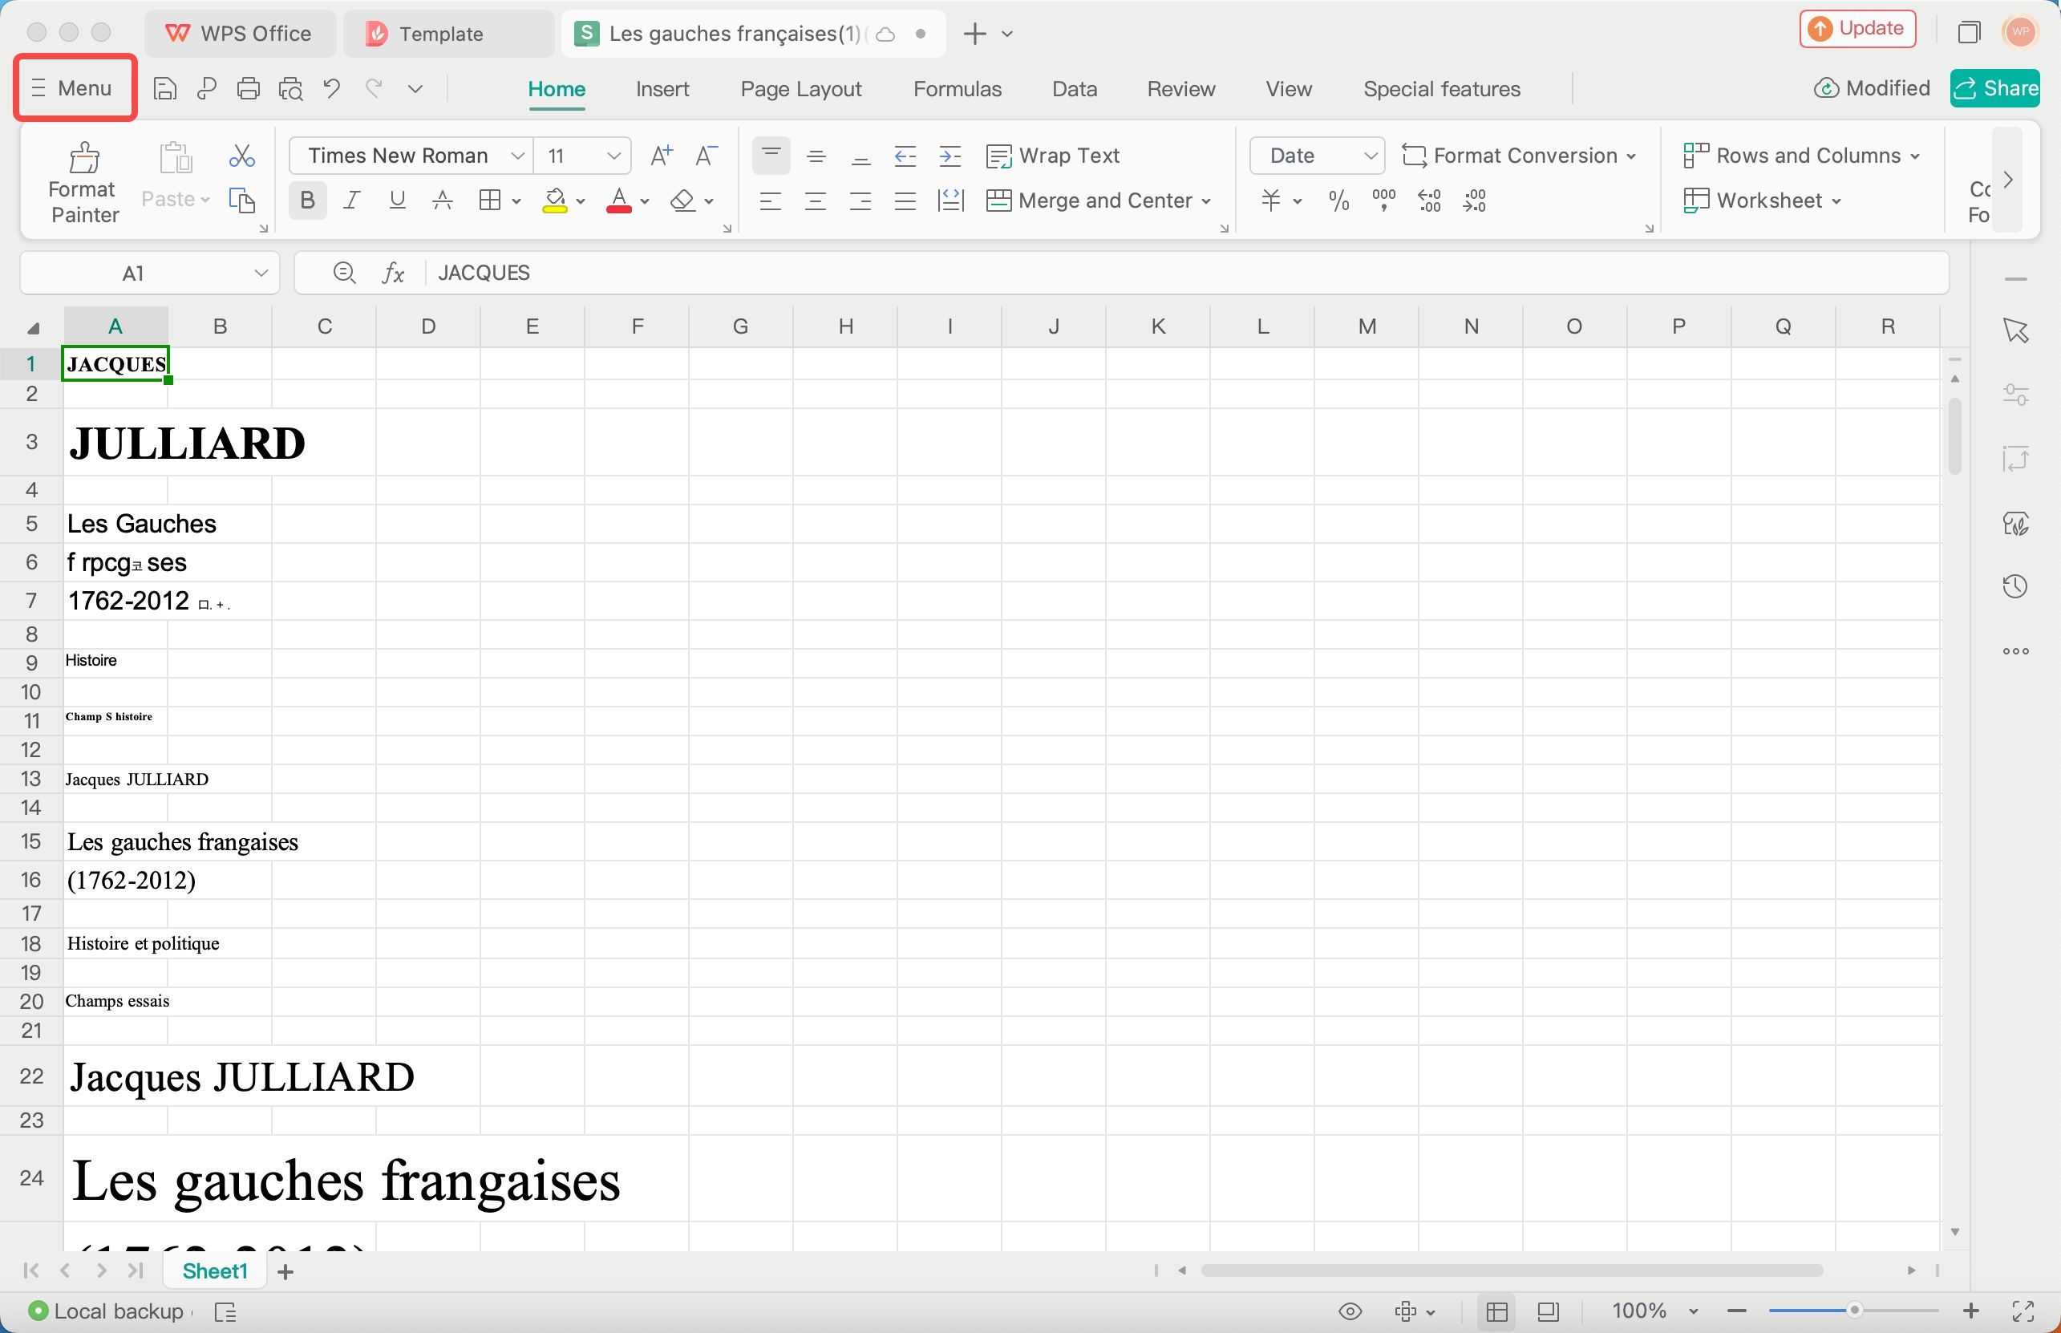Justify text alignment
This screenshot has height=1333, width=2061.
(x=905, y=201)
